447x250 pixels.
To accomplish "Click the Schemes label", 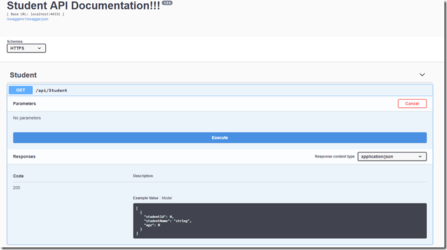I will pyautogui.click(x=15, y=41).
